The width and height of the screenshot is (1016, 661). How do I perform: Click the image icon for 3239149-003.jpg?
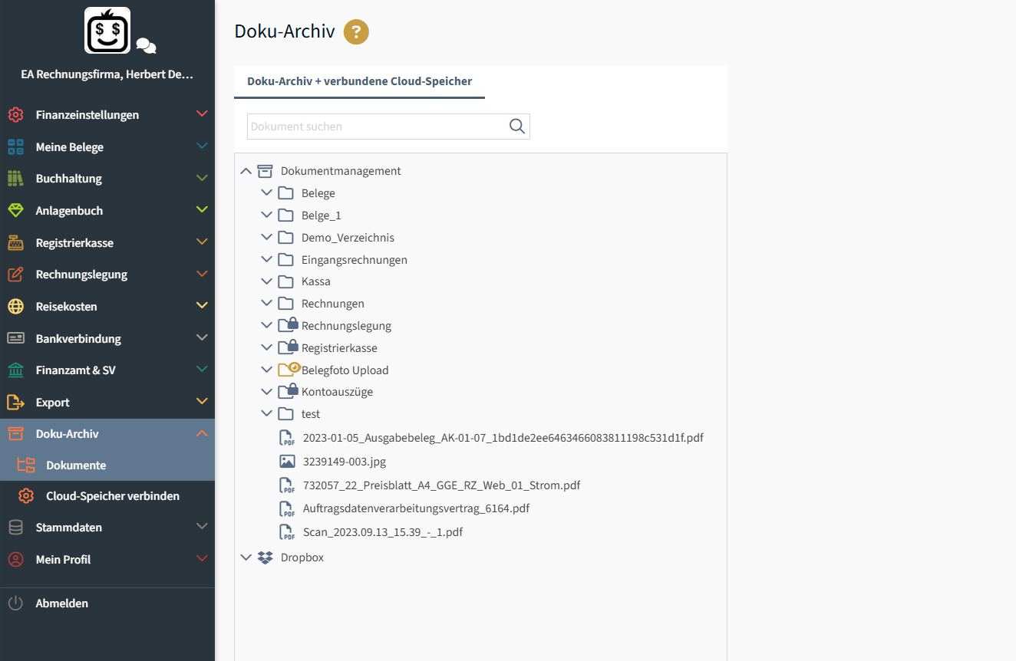287,462
